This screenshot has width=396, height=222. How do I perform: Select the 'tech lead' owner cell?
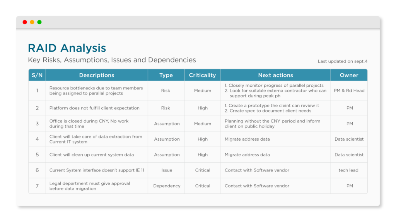pos(349,170)
